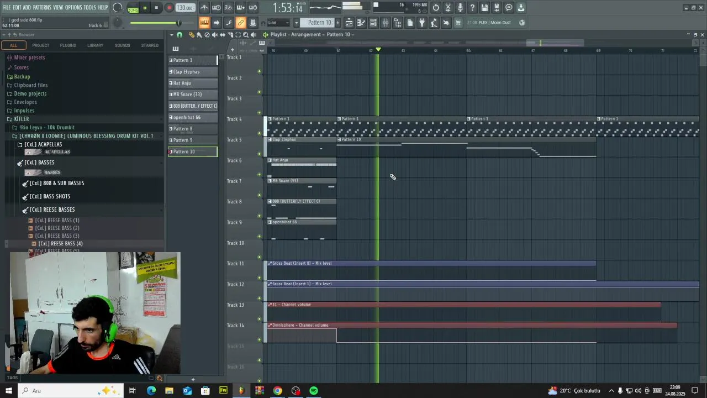Viewport: 707px width, 398px height.
Task: Select the playlist Playback speaker tool
Action: pos(254,35)
